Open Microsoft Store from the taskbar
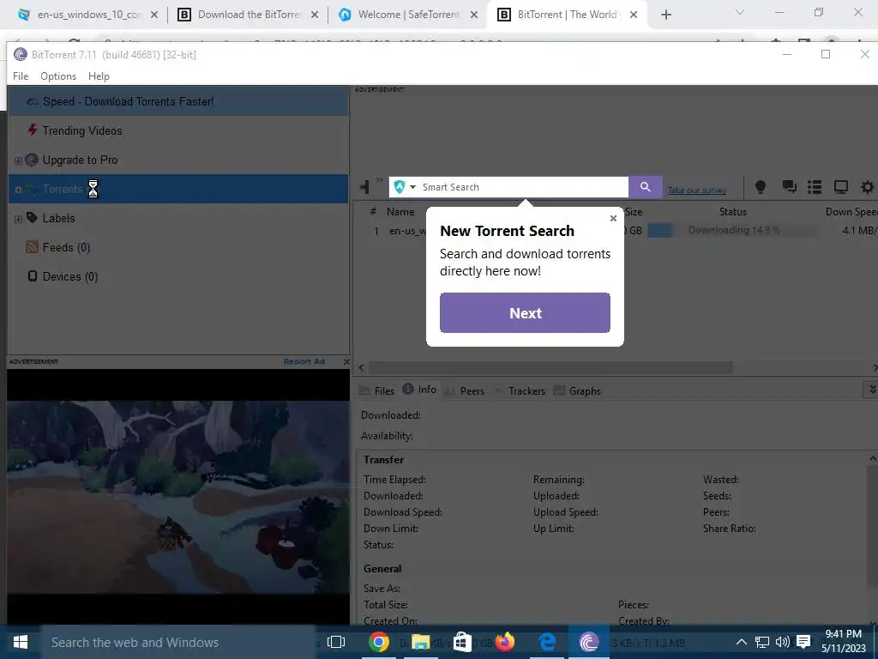This screenshot has height=659, width=878. coord(462,642)
